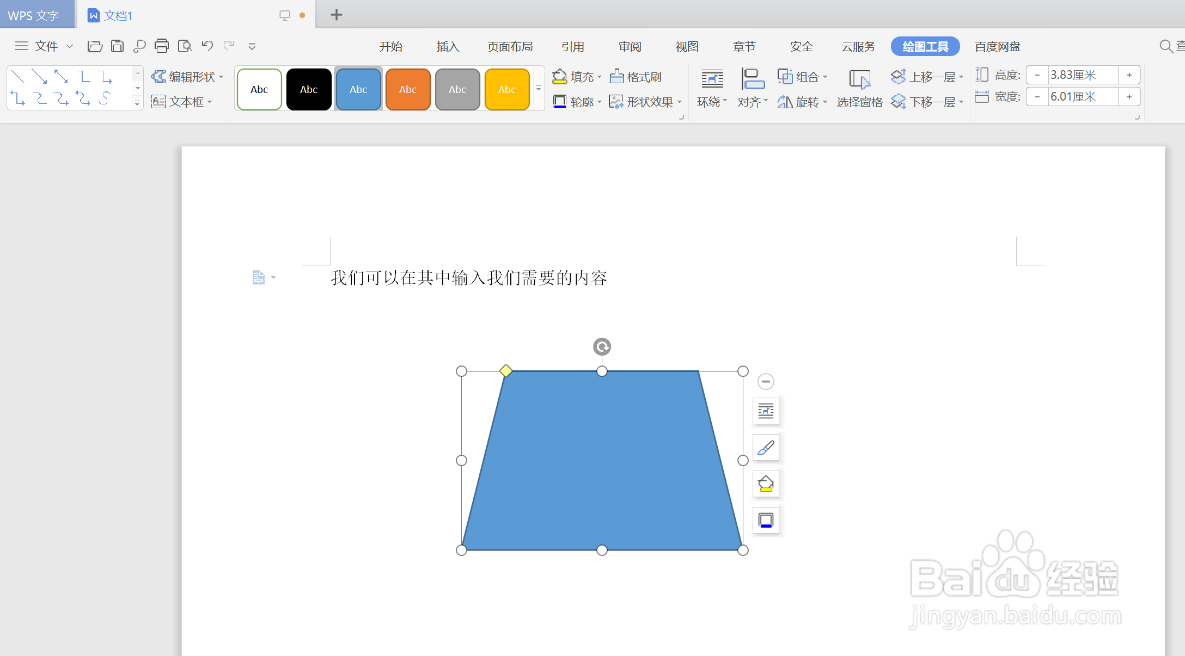Click the Format Painter (格式刷) icon

point(616,77)
